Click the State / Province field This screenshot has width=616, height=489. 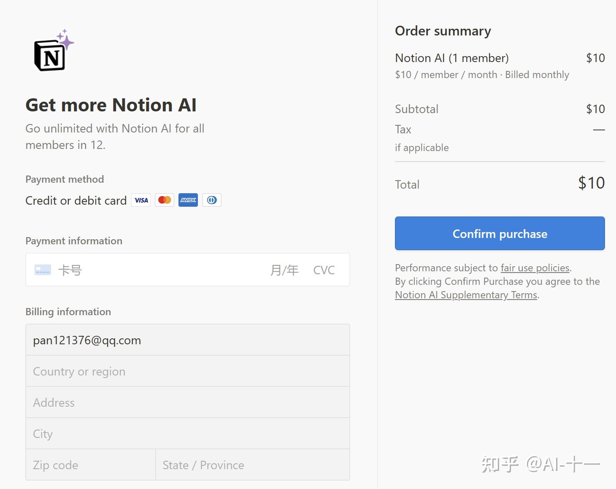click(x=252, y=465)
